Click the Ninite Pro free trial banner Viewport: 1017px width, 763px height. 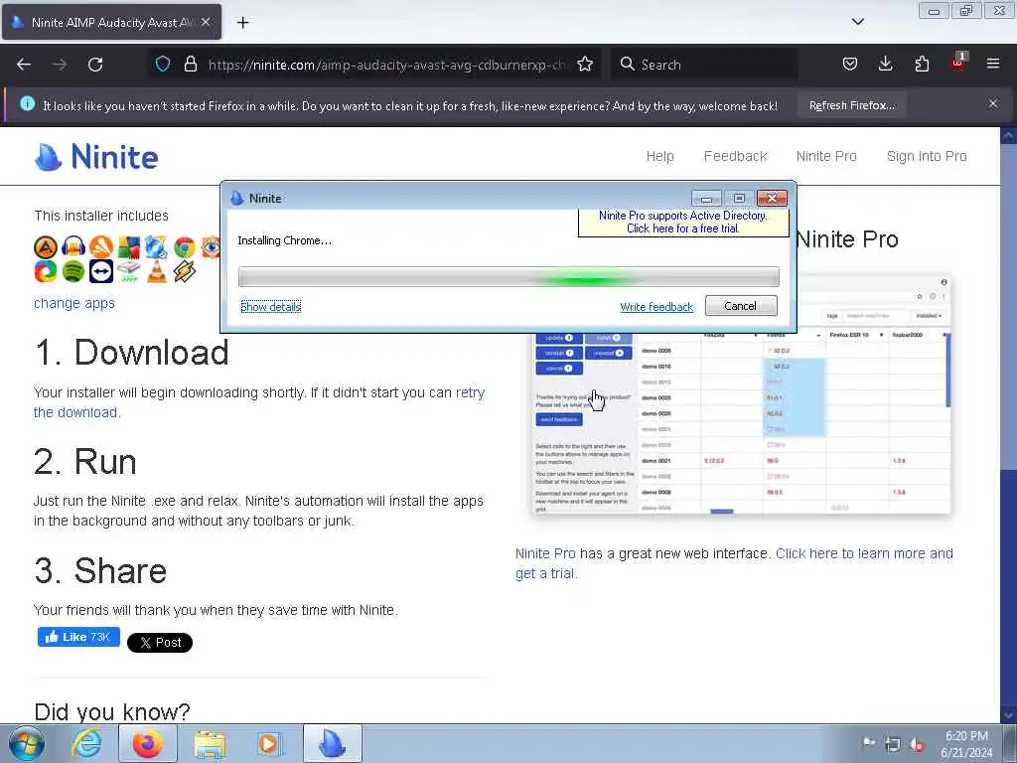[x=683, y=222]
